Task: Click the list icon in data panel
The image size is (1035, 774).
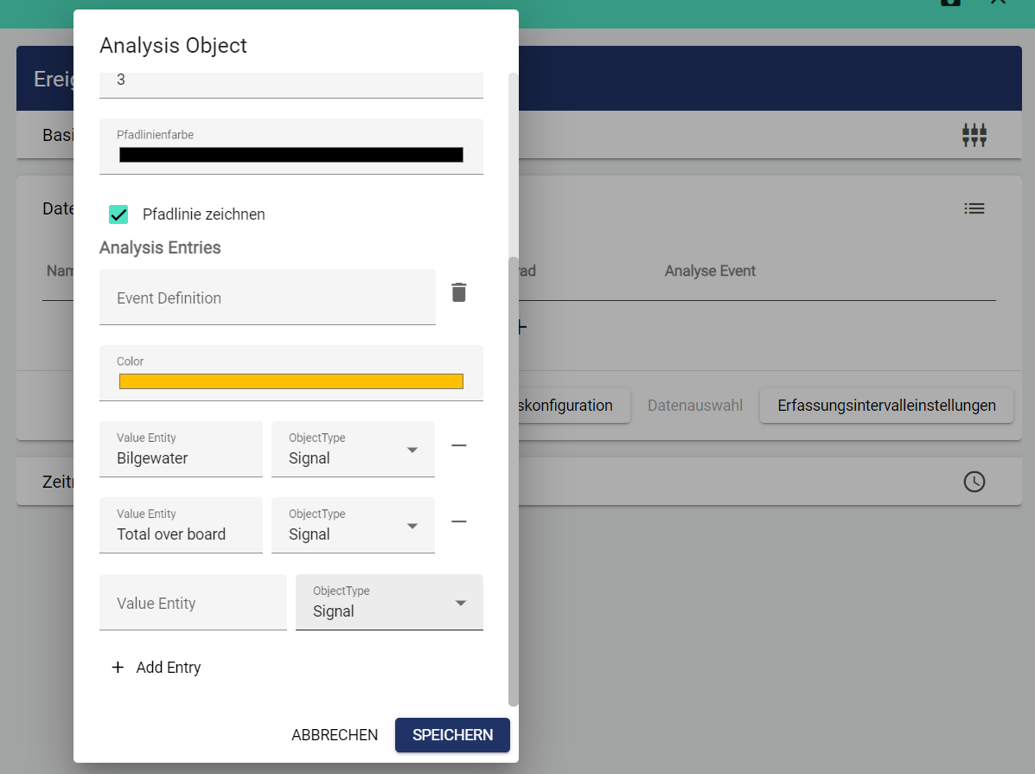Action: 974,208
